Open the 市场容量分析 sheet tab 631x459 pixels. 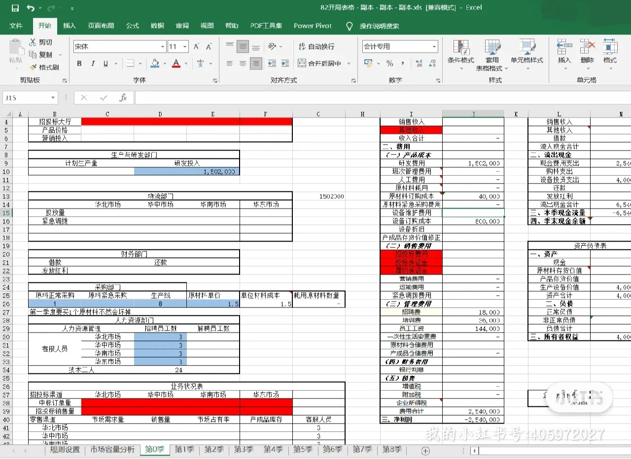pyautogui.click(x=112, y=450)
